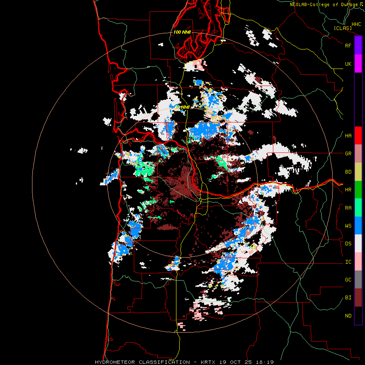Viewport: 365px width, 365px height.
Task: Click the BD legend label
Action: [348, 172]
